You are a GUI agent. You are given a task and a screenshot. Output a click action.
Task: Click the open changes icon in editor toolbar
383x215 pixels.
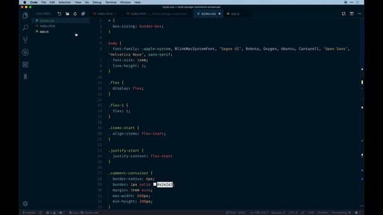(344, 14)
